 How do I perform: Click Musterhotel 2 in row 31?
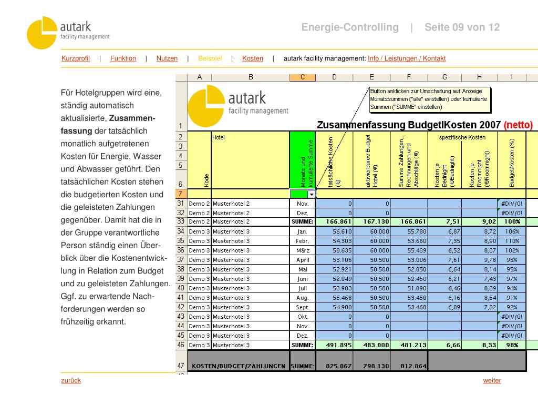tap(251, 204)
